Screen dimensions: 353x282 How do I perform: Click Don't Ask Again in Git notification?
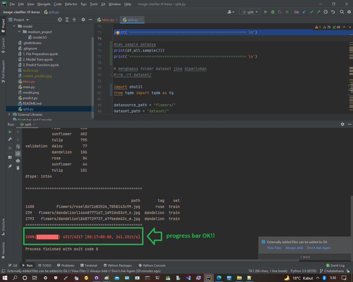tap(319, 248)
